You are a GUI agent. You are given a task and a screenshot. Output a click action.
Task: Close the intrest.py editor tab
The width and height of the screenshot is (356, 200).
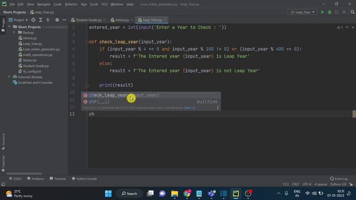point(132,20)
